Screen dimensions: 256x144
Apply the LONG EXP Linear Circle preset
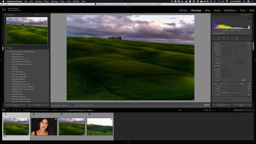click(19, 97)
